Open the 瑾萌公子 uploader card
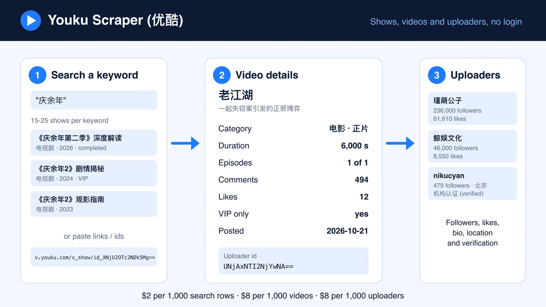Screen dimensions: 546x307 coord(473,108)
